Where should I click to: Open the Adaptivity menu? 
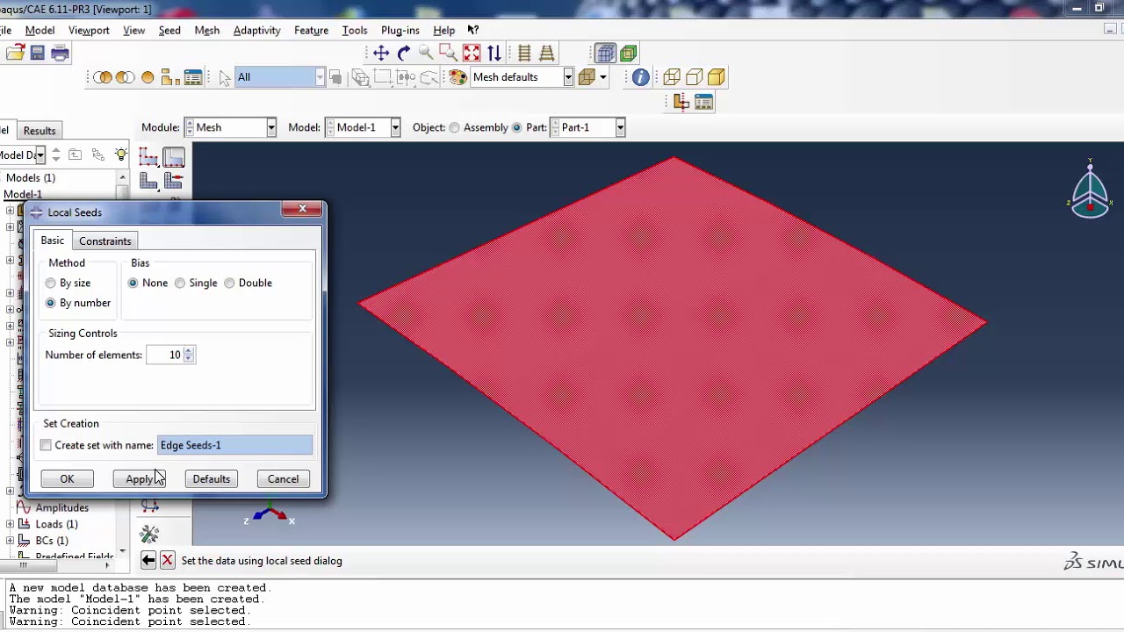tap(256, 30)
